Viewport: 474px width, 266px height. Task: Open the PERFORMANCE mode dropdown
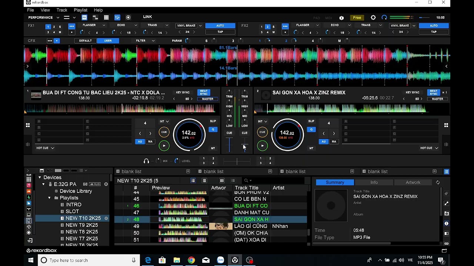(x=44, y=17)
